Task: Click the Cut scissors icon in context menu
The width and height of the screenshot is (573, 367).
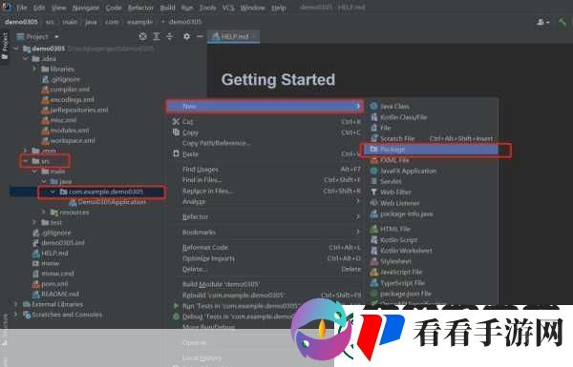Action: coord(176,121)
